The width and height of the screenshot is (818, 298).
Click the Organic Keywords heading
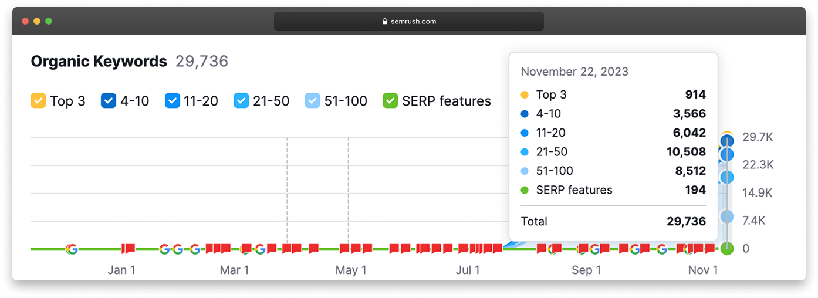coord(99,62)
